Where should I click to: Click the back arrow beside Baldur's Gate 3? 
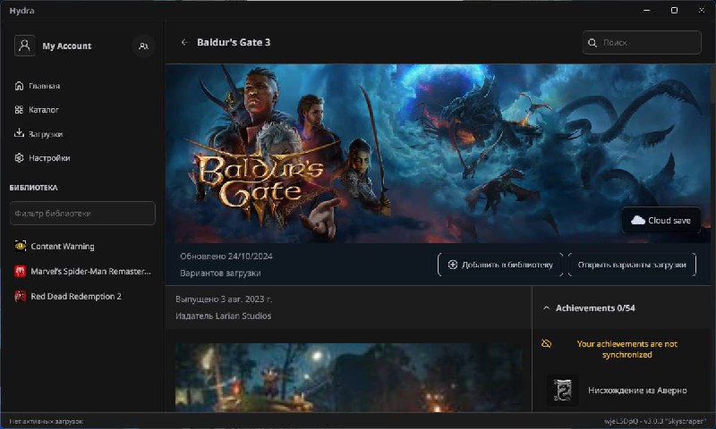click(x=184, y=42)
